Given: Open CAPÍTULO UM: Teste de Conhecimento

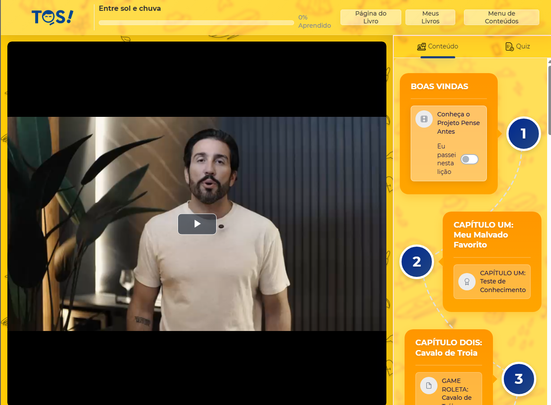Looking at the screenshot, I should 492,282.
